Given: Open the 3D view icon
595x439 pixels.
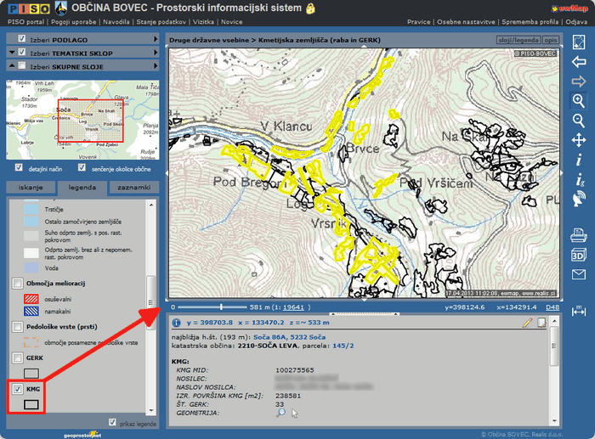Looking at the screenshot, I should pyautogui.click(x=579, y=254).
